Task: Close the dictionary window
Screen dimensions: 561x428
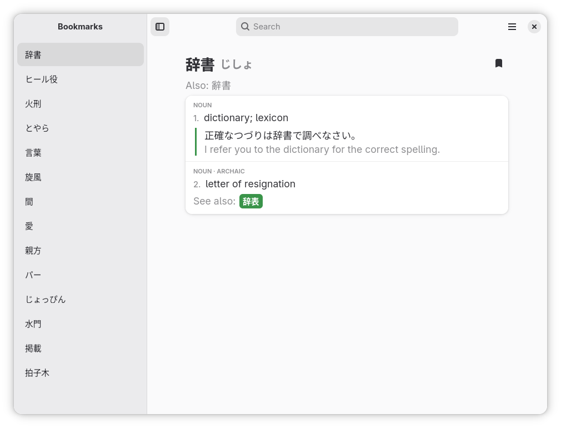Action: pyautogui.click(x=534, y=27)
